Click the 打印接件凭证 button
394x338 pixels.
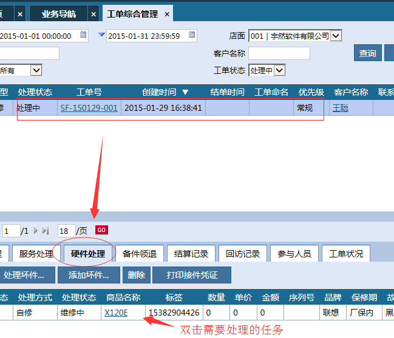192,275
